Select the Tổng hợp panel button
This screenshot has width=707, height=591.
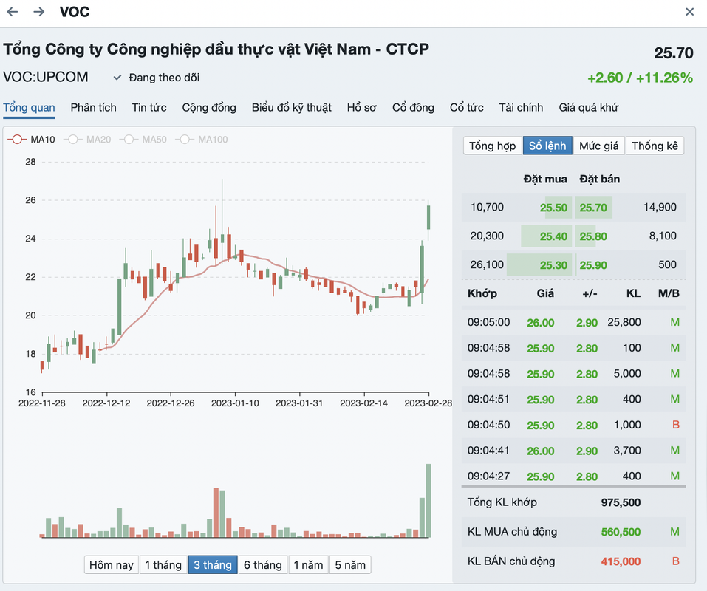click(492, 146)
